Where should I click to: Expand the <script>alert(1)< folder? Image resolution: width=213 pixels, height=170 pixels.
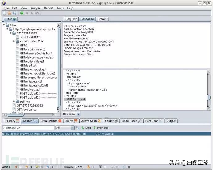pos(14,41)
